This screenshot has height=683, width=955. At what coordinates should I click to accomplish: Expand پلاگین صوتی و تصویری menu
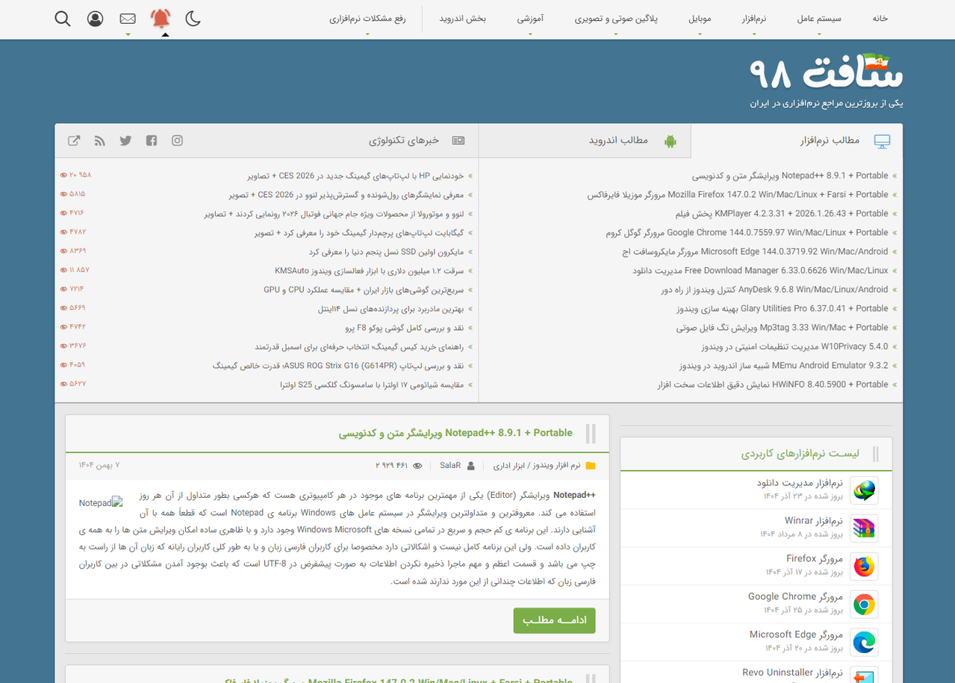(616, 19)
